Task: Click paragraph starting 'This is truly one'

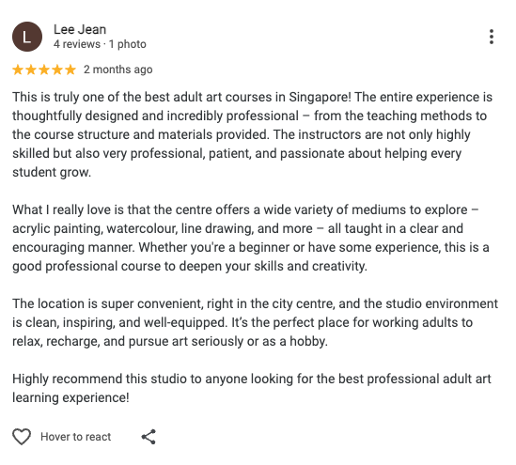Action: (x=253, y=134)
